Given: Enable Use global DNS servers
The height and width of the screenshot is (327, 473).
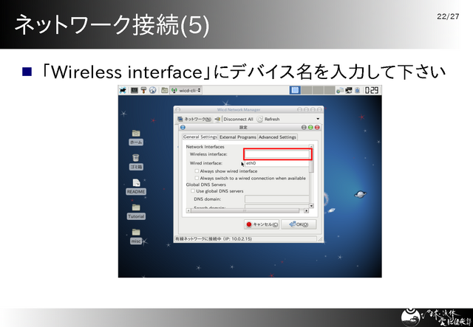Looking at the screenshot, I should [193, 190].
